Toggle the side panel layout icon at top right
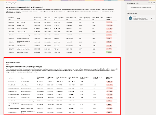 pos(154,3)
